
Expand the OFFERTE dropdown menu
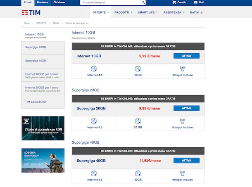[x=101, y=12]
